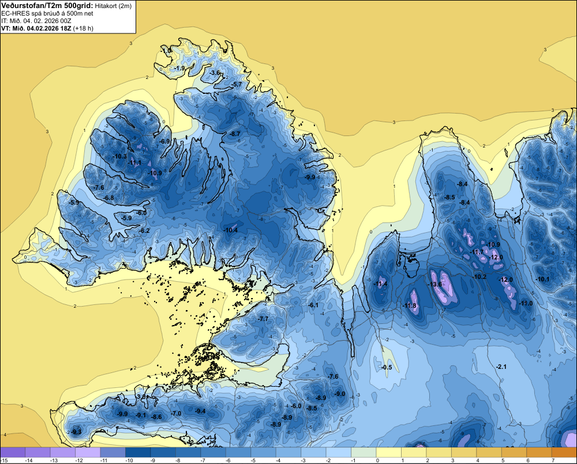Click the -10.4 temperature label
This screenshot has width=577, height=464.
point(230,230)
